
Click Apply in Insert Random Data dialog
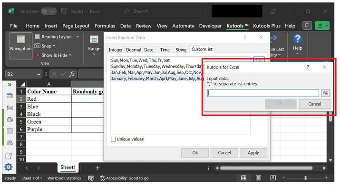pyautogui.click(x=253, y=153)
